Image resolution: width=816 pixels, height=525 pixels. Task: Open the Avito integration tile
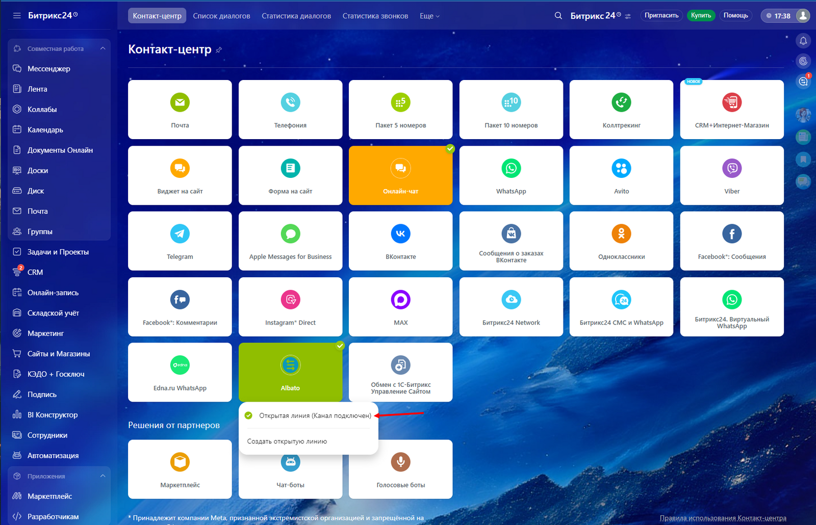[621, 175]
